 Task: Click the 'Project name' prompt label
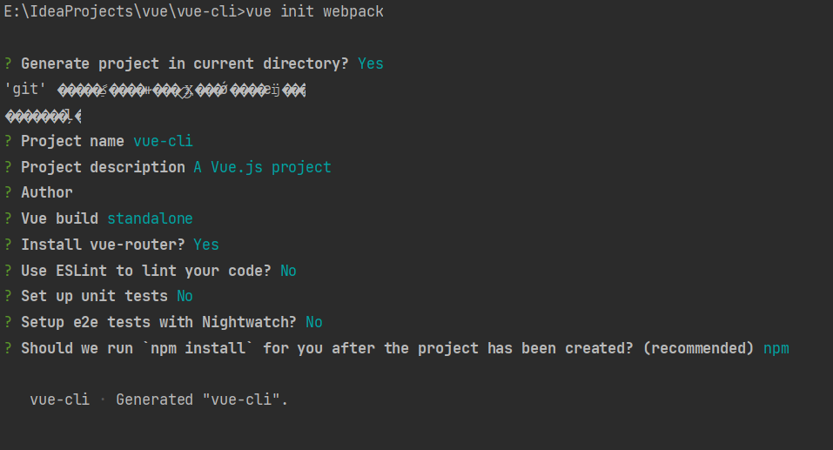[x=72, y=141]
